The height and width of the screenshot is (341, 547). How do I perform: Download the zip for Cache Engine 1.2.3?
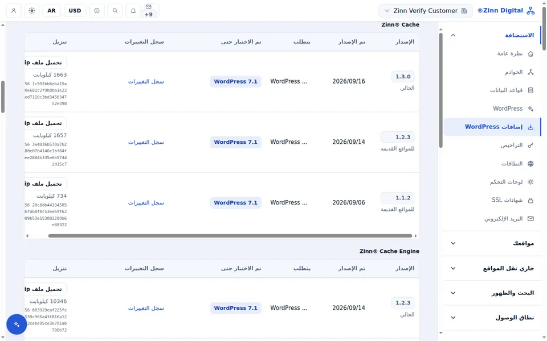[x=46, y=289]
